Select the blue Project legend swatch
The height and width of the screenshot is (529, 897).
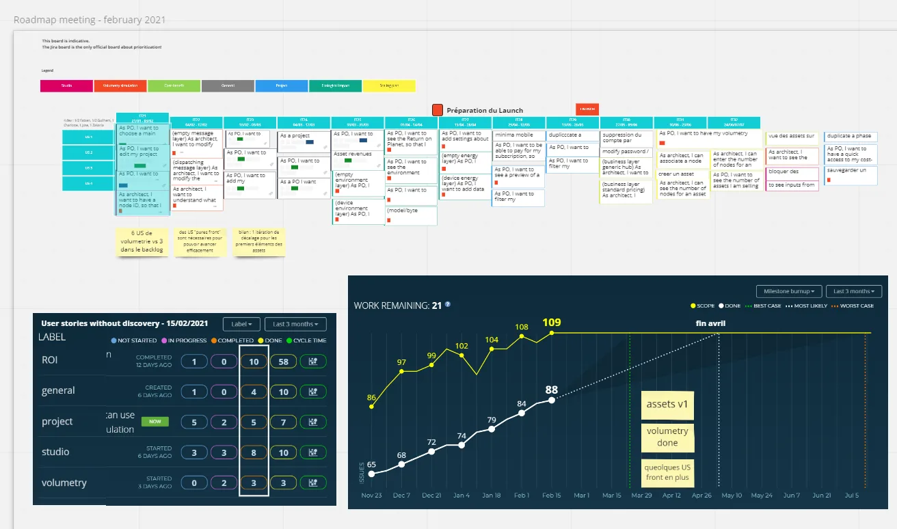tap(282, 86)
